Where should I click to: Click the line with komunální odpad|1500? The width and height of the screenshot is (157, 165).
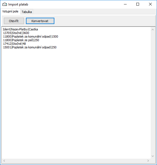coord(31,36)
